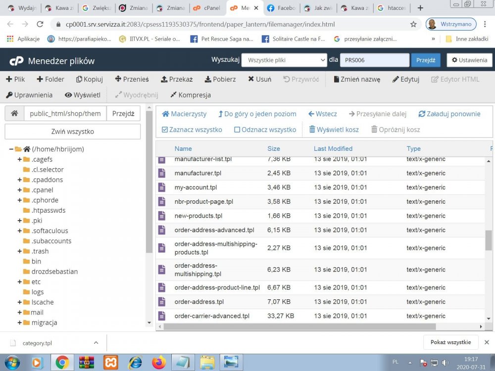Focus the search field containing PRS006
The height and width of the screenshot is (371, 495).
[375, 60]
